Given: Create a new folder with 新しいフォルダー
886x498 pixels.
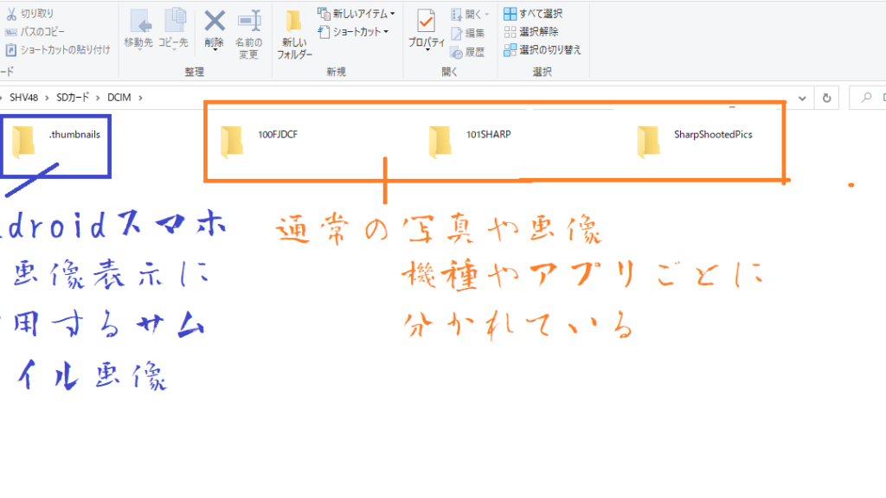Looking at the screenshot, I should (x=294, y=35).
